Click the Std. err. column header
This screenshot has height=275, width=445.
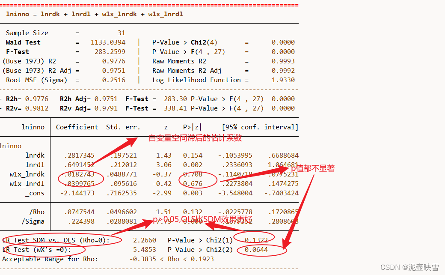[x=123, y=127]
